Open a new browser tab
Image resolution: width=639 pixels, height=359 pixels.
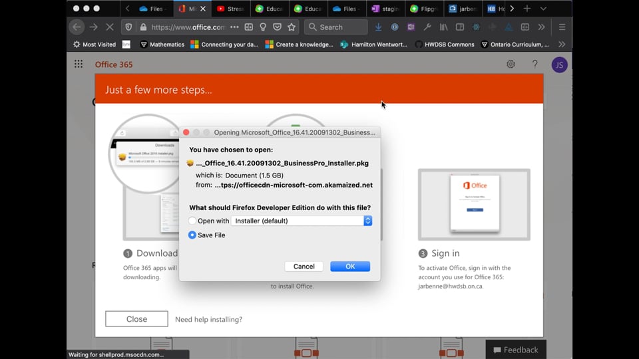527,9
